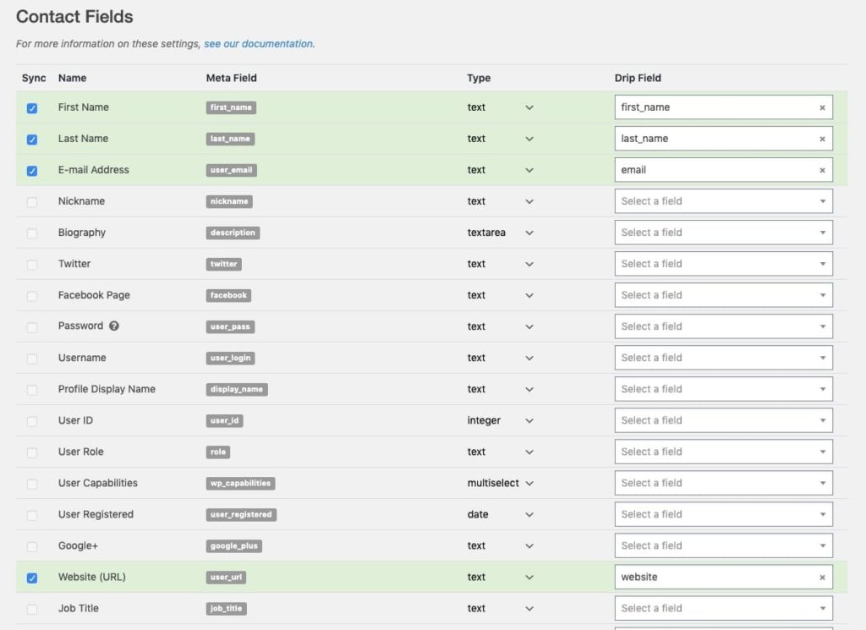Disable sync for Website (URL)

tap(32, 578)
